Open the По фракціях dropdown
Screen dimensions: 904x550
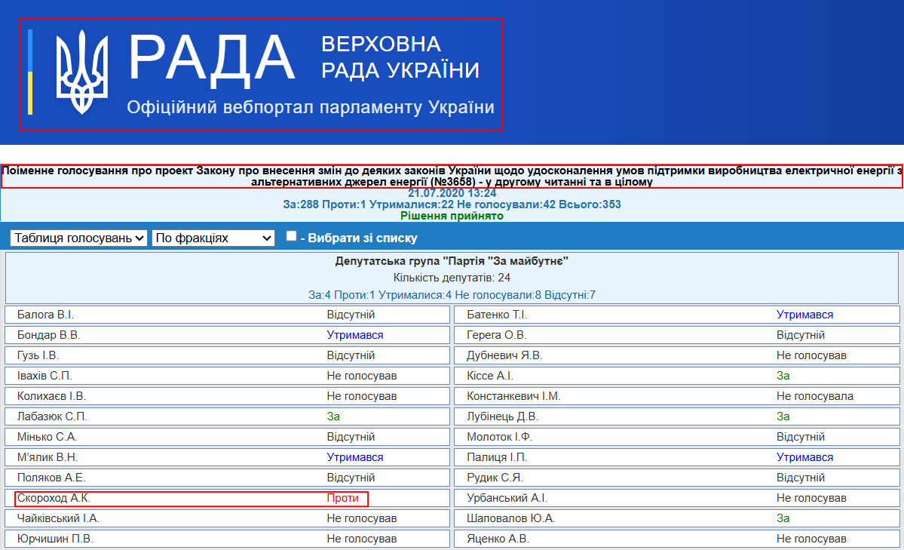[213, 238]
